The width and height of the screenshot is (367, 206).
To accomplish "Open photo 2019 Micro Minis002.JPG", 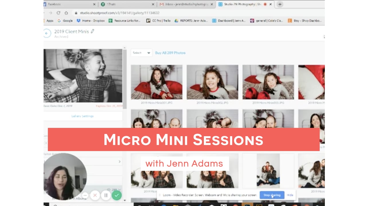I will tap(212, 82).
